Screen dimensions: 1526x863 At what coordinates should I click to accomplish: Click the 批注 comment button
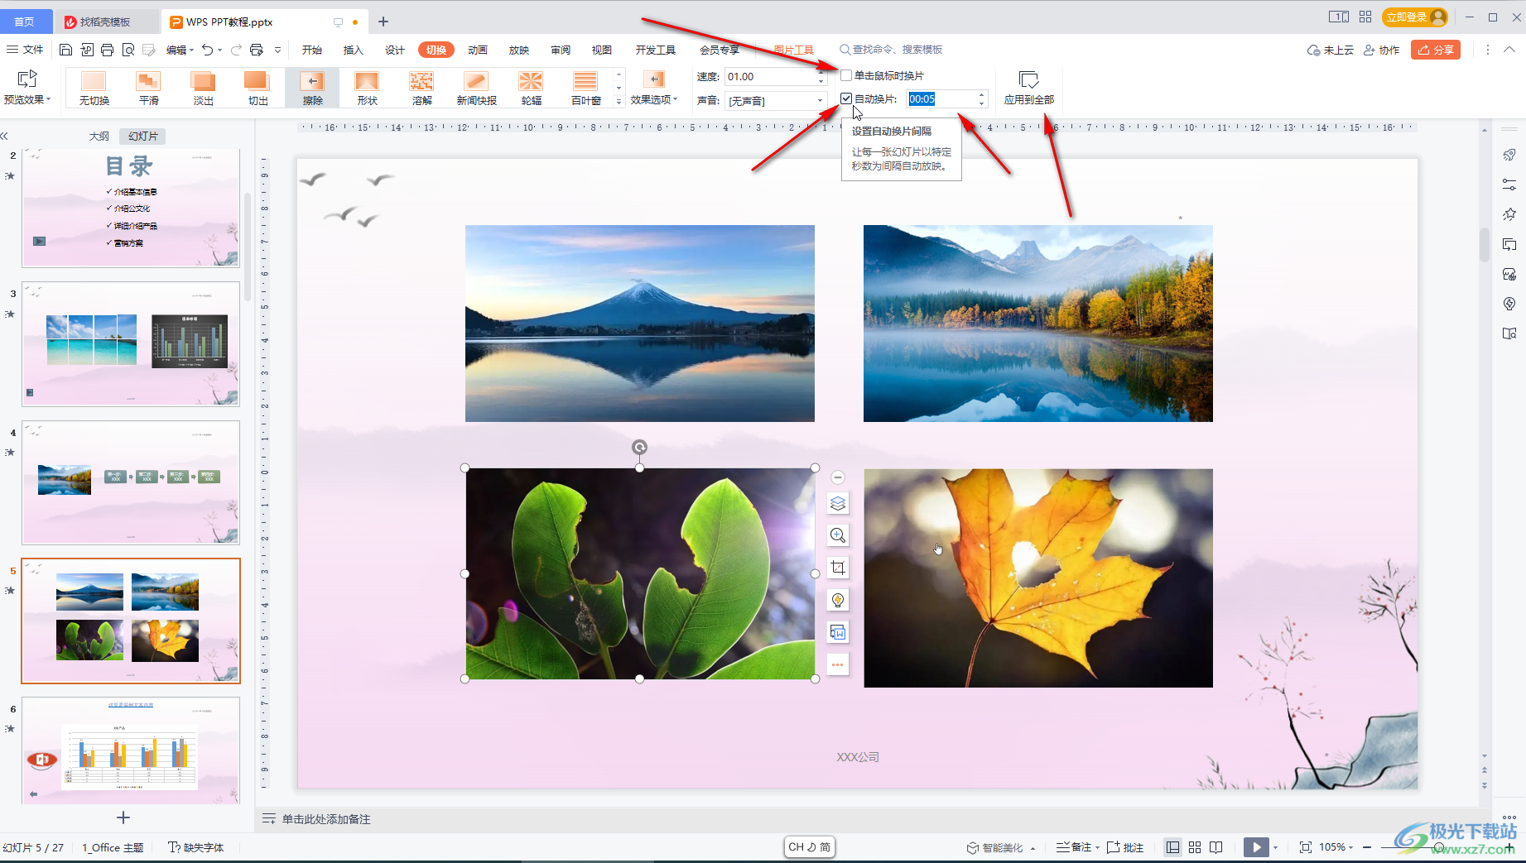tap(1125, 847)
